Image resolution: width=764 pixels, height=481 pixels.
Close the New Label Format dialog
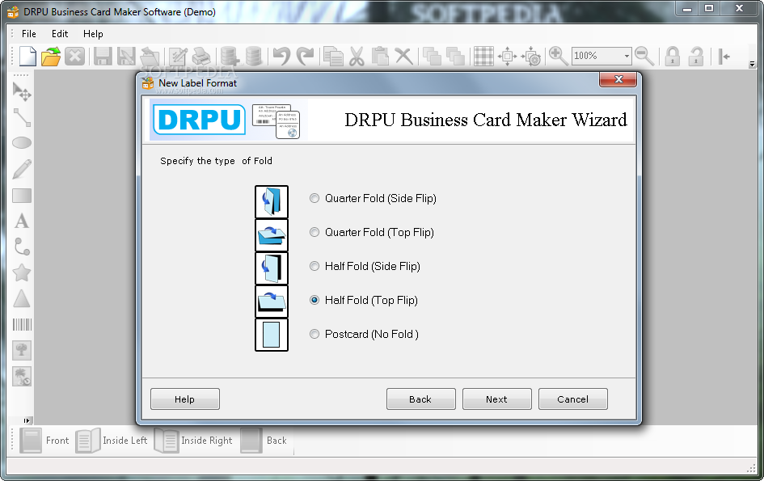pyautogui.click(x=618, y=79)
